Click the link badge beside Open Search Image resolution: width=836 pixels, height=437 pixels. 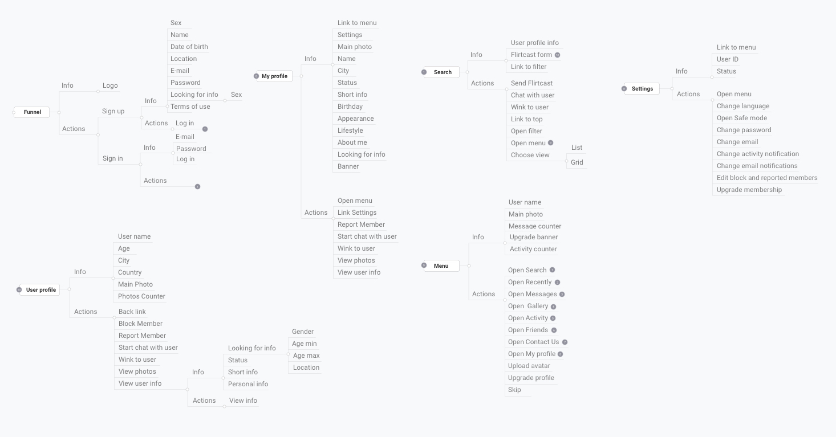pos(552,270)
